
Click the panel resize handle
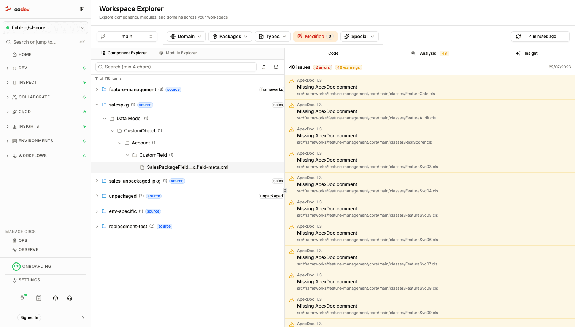(x=284, y=190)
